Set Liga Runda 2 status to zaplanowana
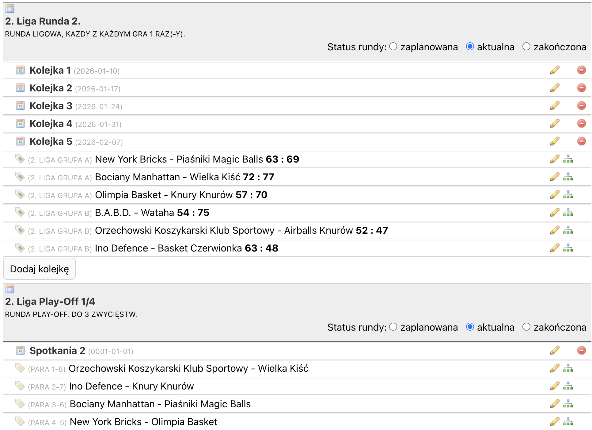This screenshot has height=430, width=592. point(393,47)
